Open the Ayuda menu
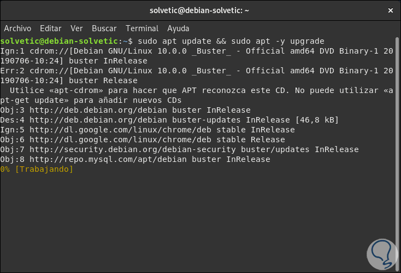This screenshot has height=273, width=401. (178, 28)
